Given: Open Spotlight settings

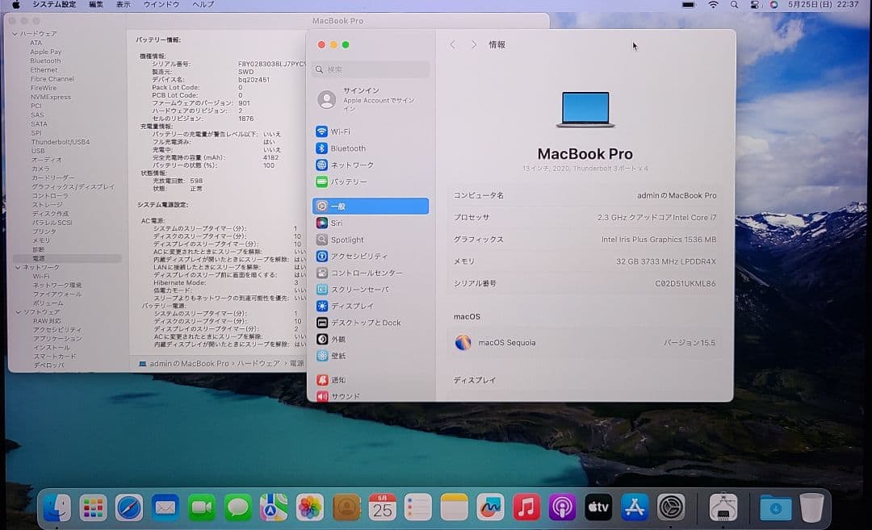Looking at the screenshot, I should (371, 240).
